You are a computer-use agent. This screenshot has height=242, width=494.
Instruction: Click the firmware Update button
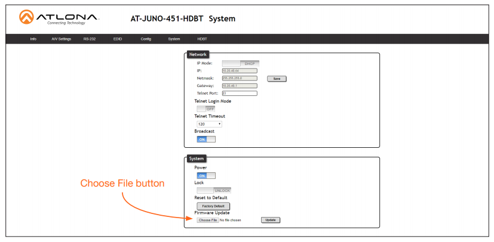point(271,220)
